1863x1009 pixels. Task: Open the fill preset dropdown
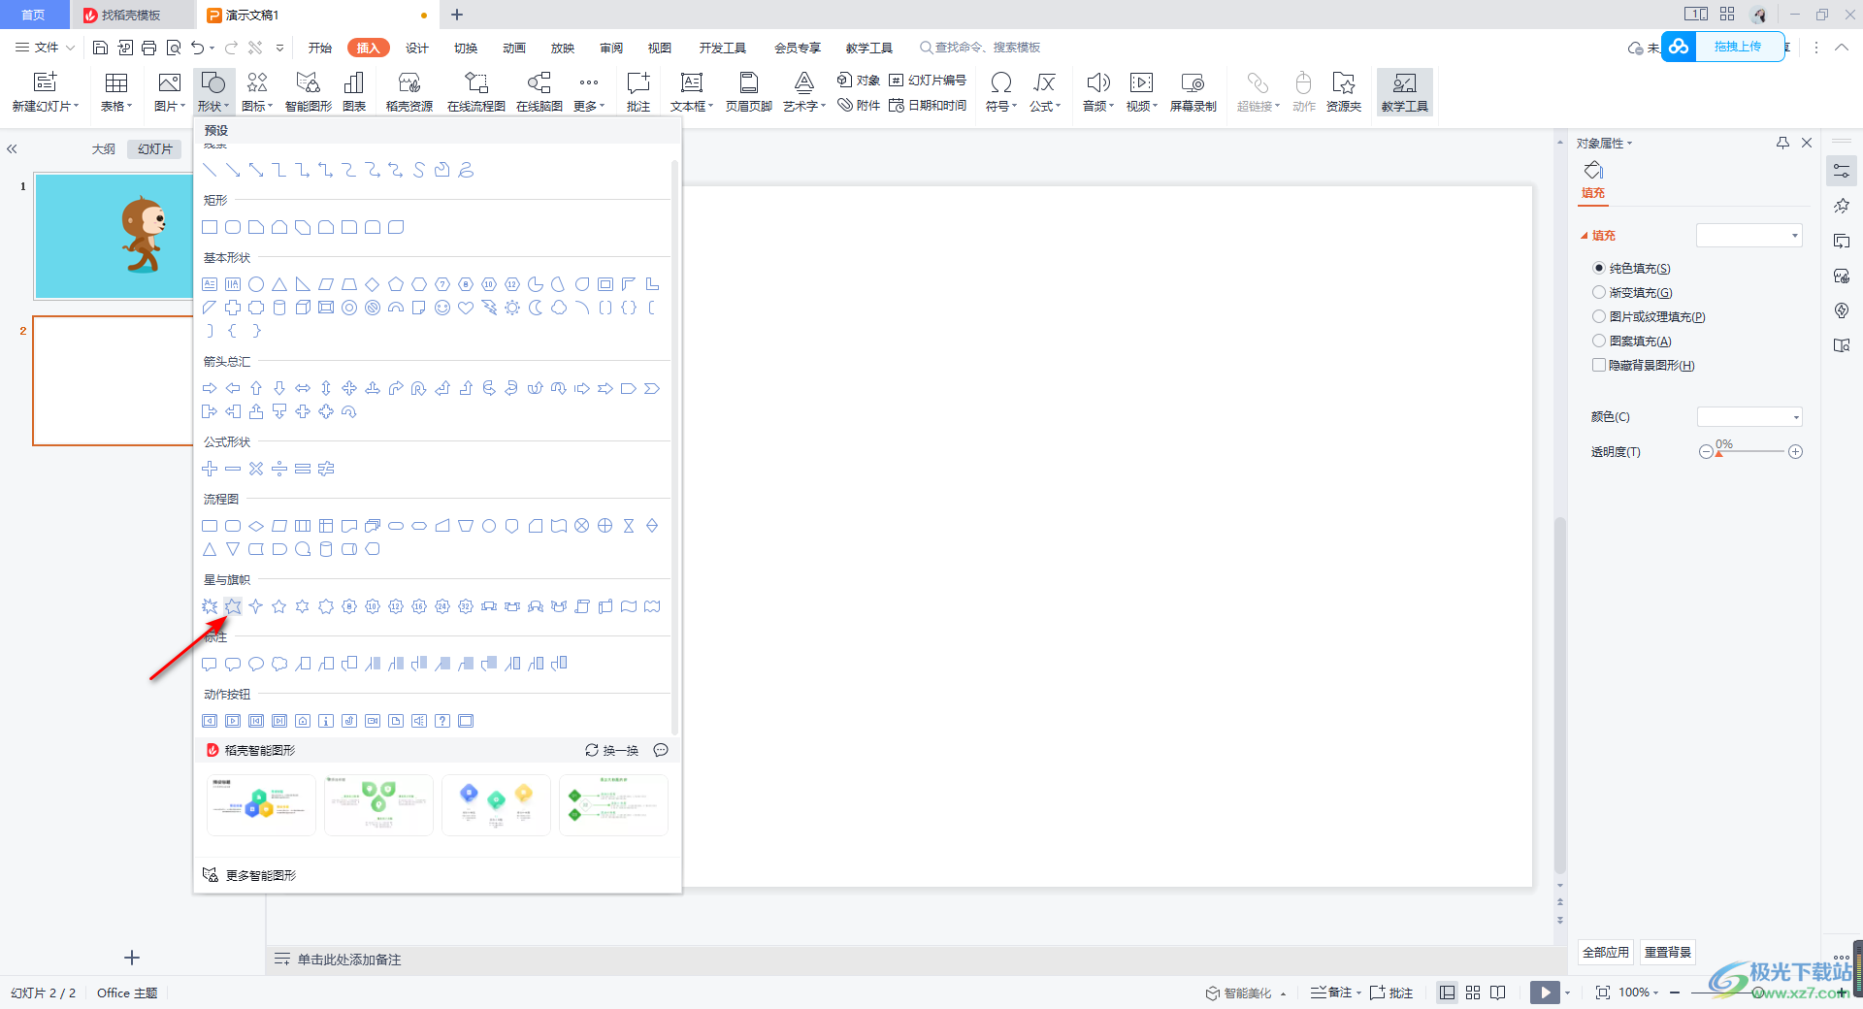click(x=1749, y=235)
